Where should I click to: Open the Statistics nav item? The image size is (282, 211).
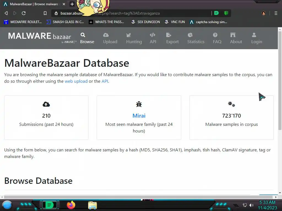[196, 38]
